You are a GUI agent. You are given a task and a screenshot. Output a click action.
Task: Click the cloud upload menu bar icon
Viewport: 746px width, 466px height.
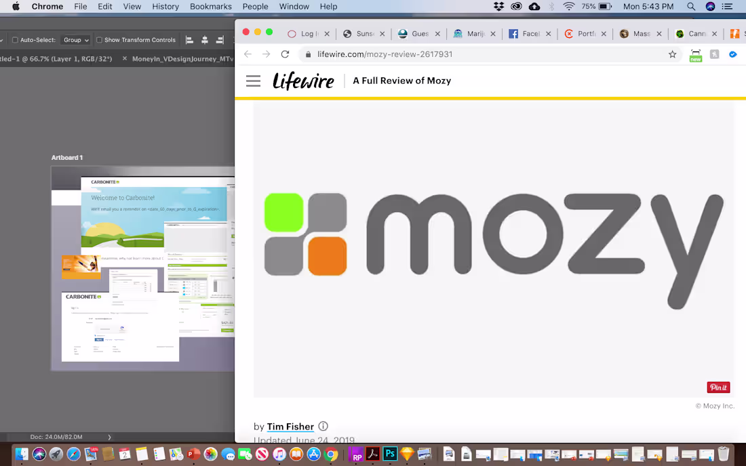tap(534, 6)
